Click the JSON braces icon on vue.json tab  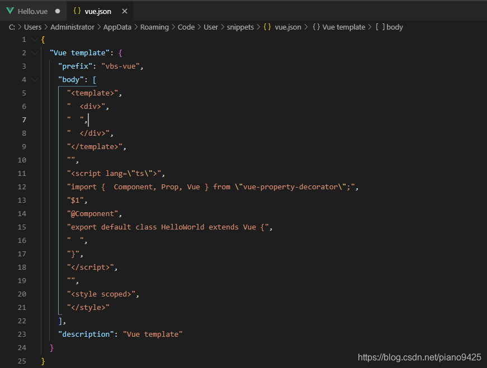pos(78,11)
